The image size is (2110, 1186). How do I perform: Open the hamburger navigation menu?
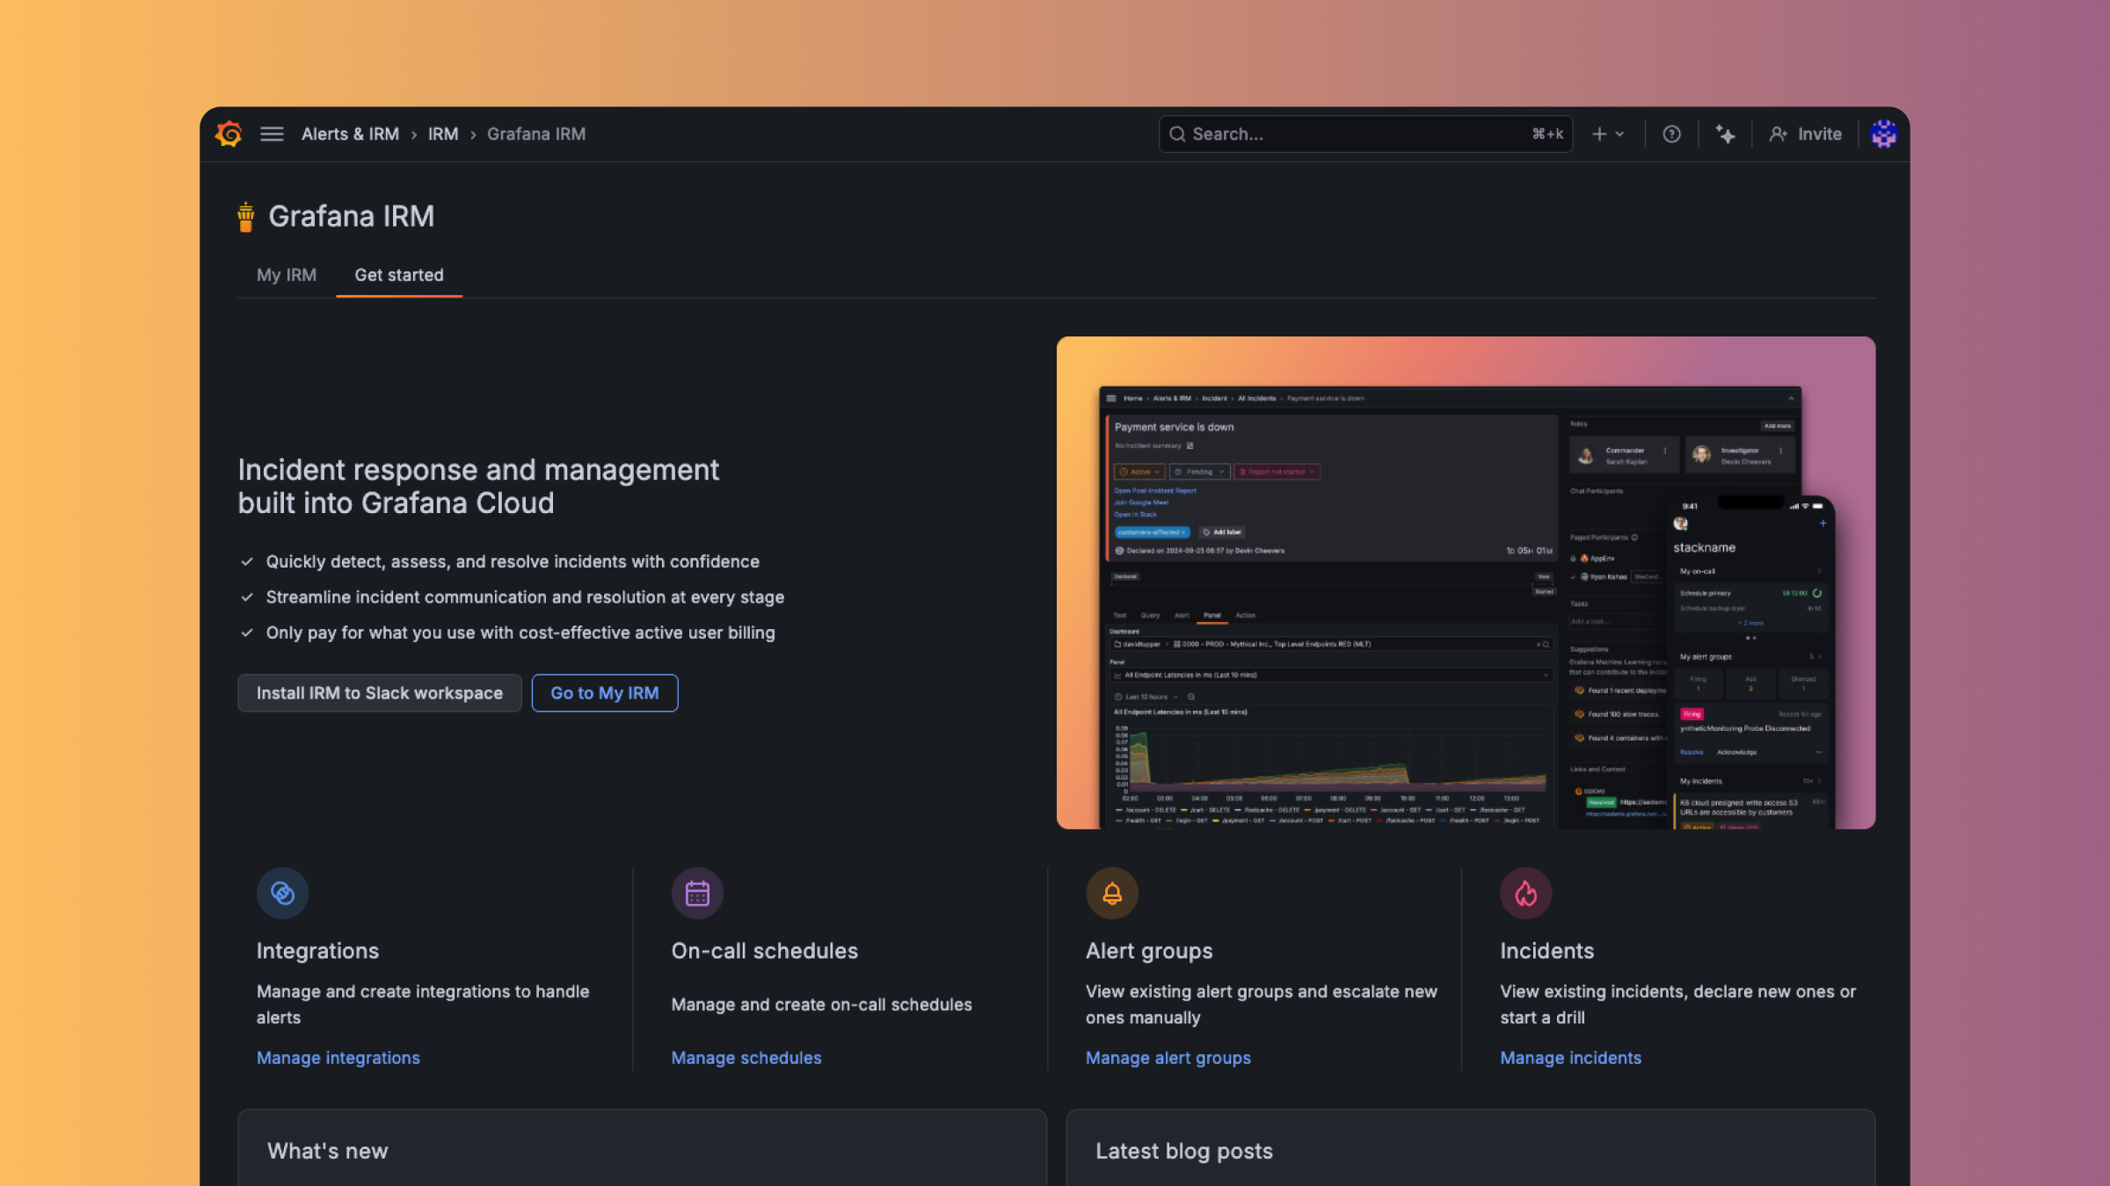272,134
